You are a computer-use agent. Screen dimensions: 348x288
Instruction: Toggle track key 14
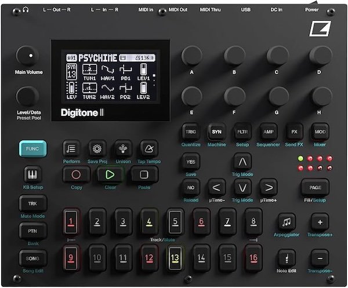coord(201,258)
